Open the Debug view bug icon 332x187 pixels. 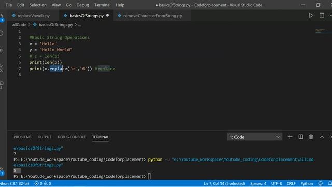[x=2, y=68]
